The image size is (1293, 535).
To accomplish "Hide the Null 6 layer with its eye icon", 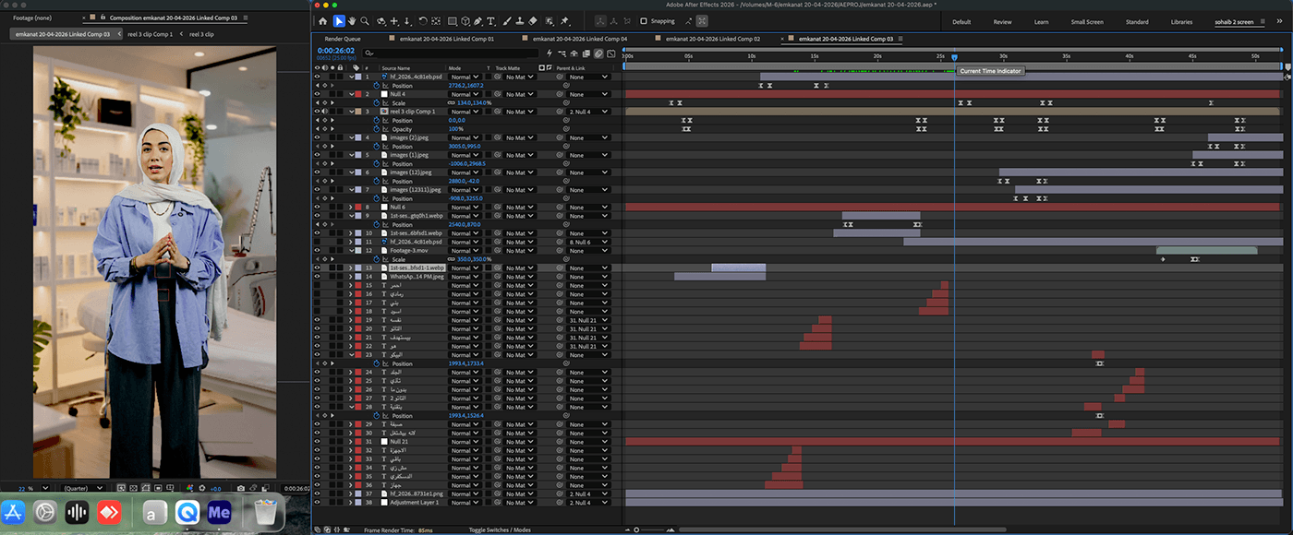I will [x=317, y=208].
